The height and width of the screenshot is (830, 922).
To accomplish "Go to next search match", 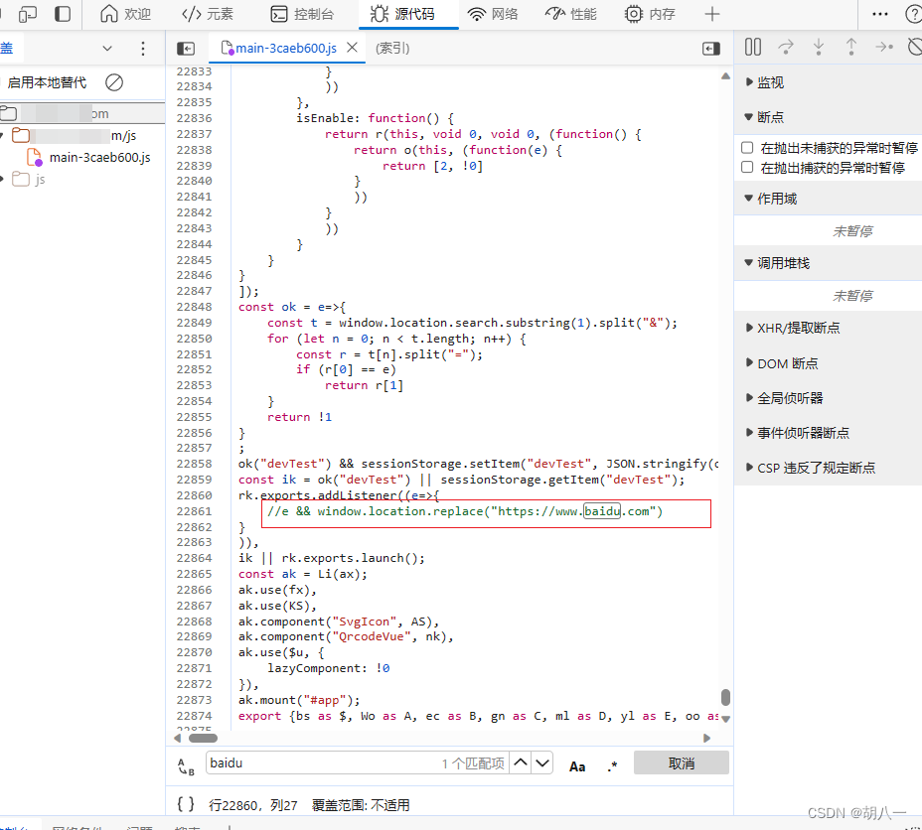I will (542, 762).
